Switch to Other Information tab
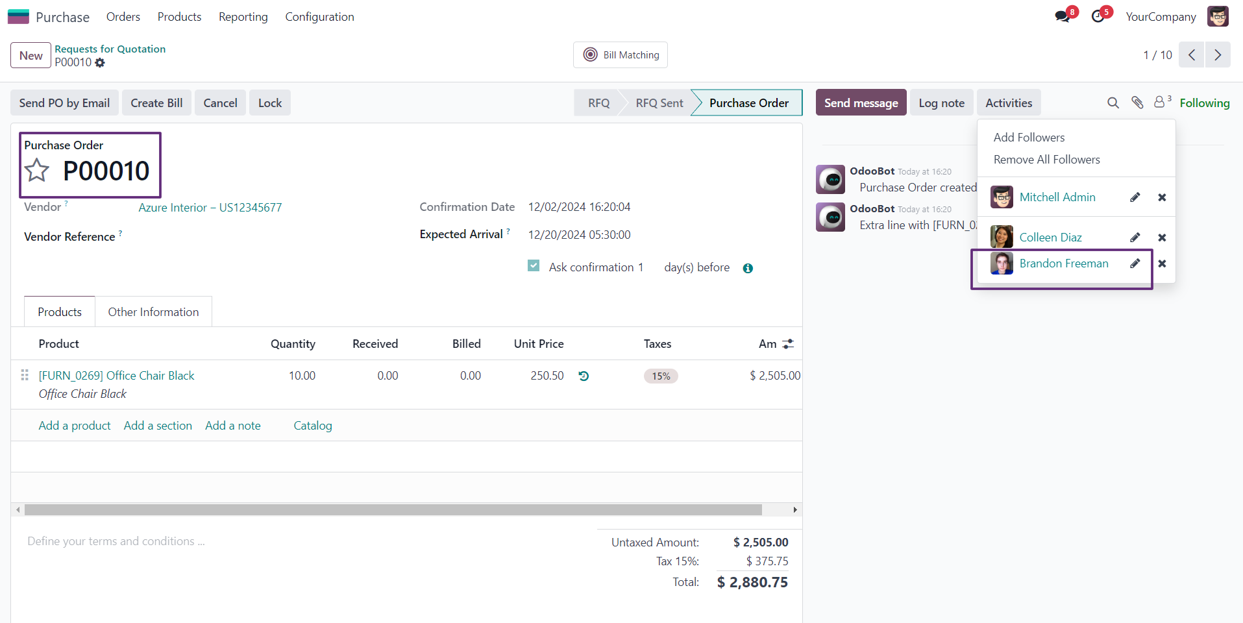 [x=153, y=312]
